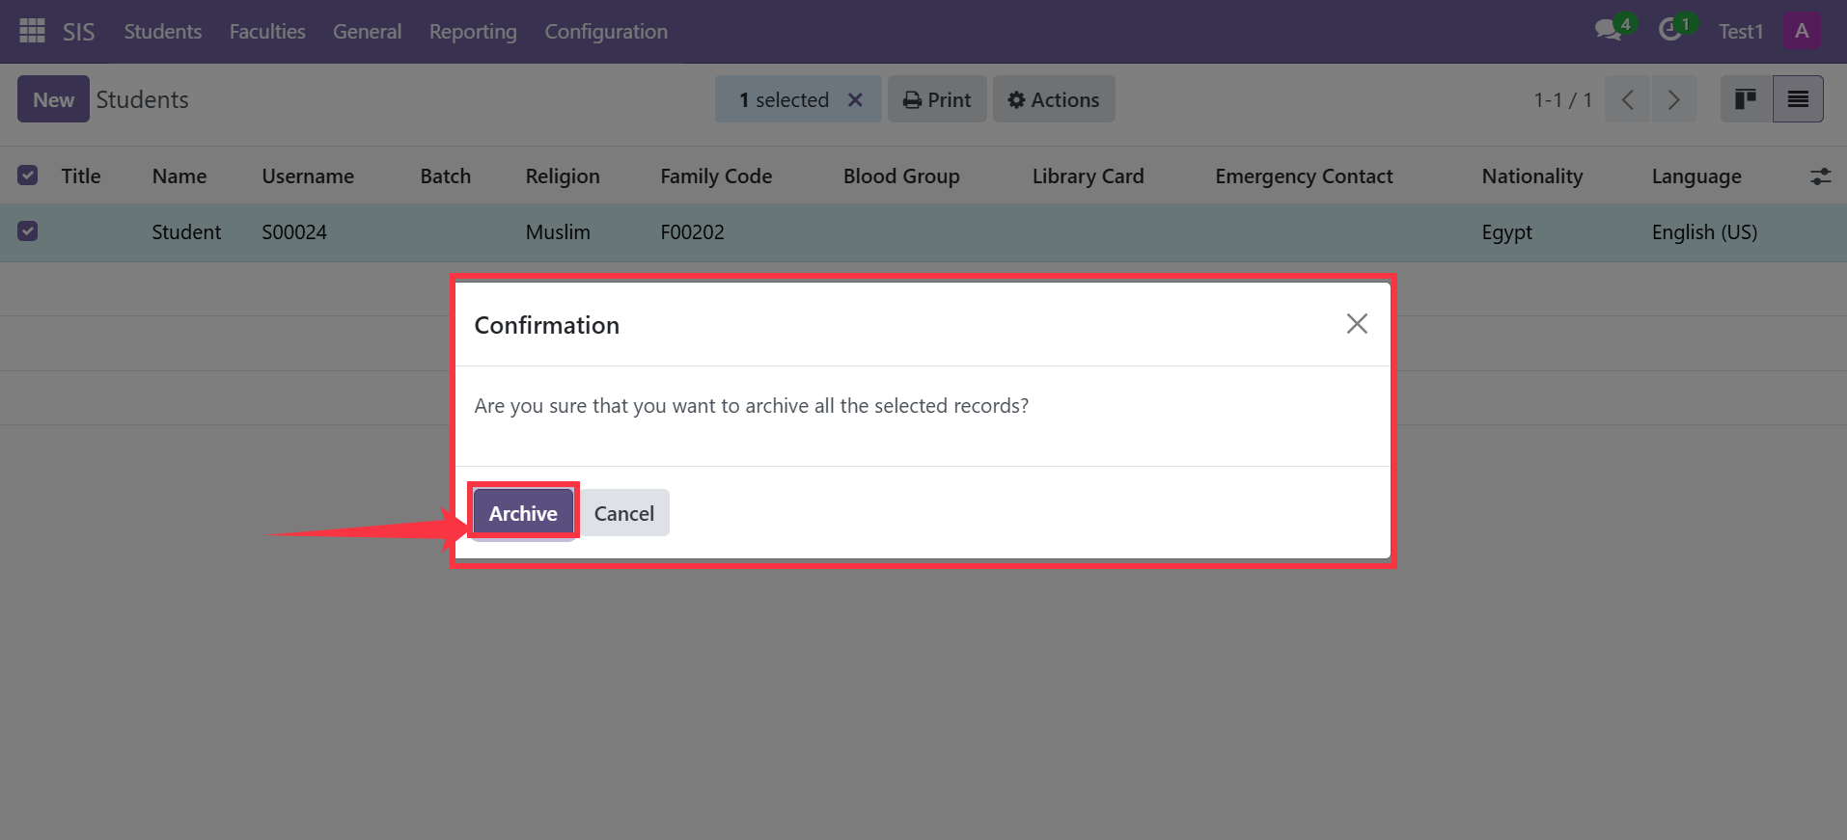The width and height of the screenshot is (1847, 840).
Task: Open optional columns adjust icon
Action: point(1820,176)
